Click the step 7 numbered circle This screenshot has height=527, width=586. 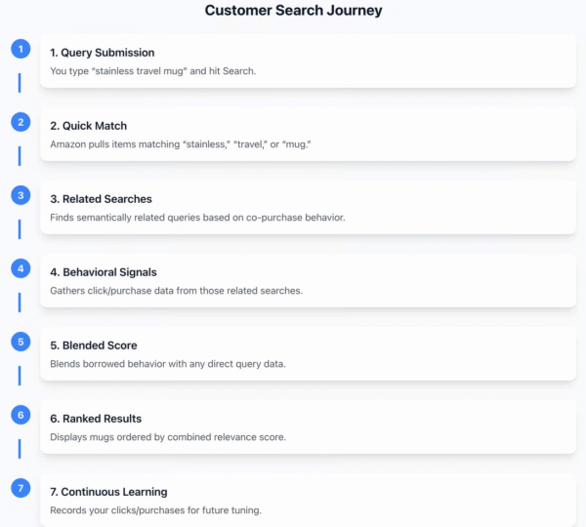click(21, 488)
